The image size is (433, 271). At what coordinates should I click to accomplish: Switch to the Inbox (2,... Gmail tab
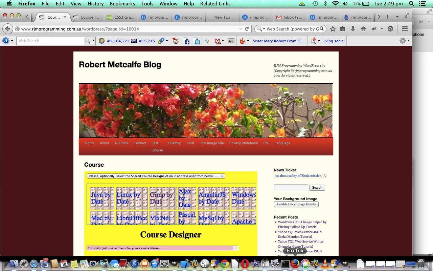pos(290,17)
